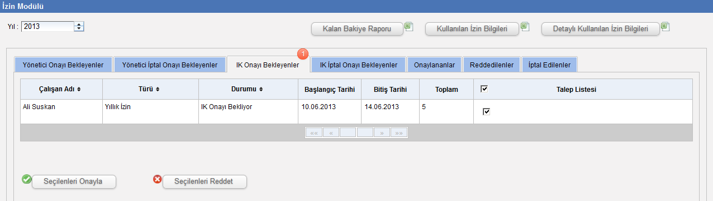Decrease the year with the Yıl spinner down arrow
Viewport: 713px width, 201px height.
[x=79, y=28]
